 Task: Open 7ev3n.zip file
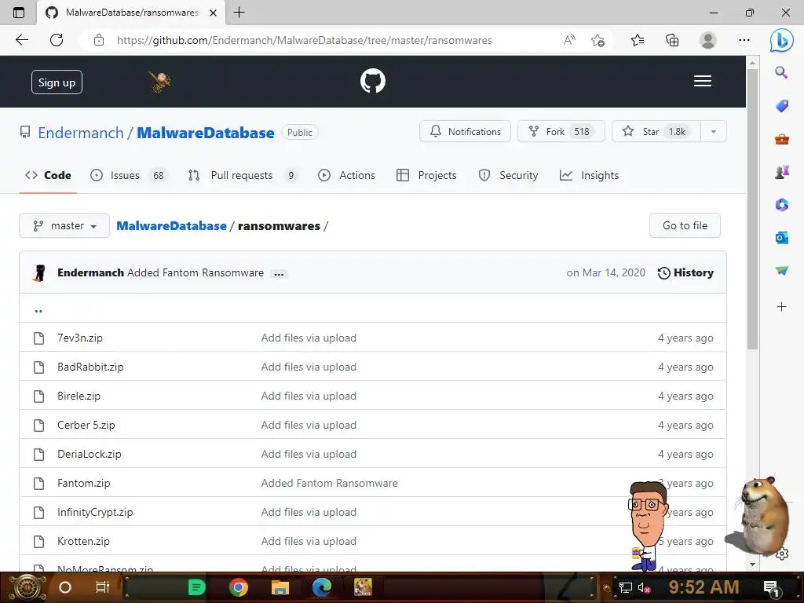click(x=80, y=338)
